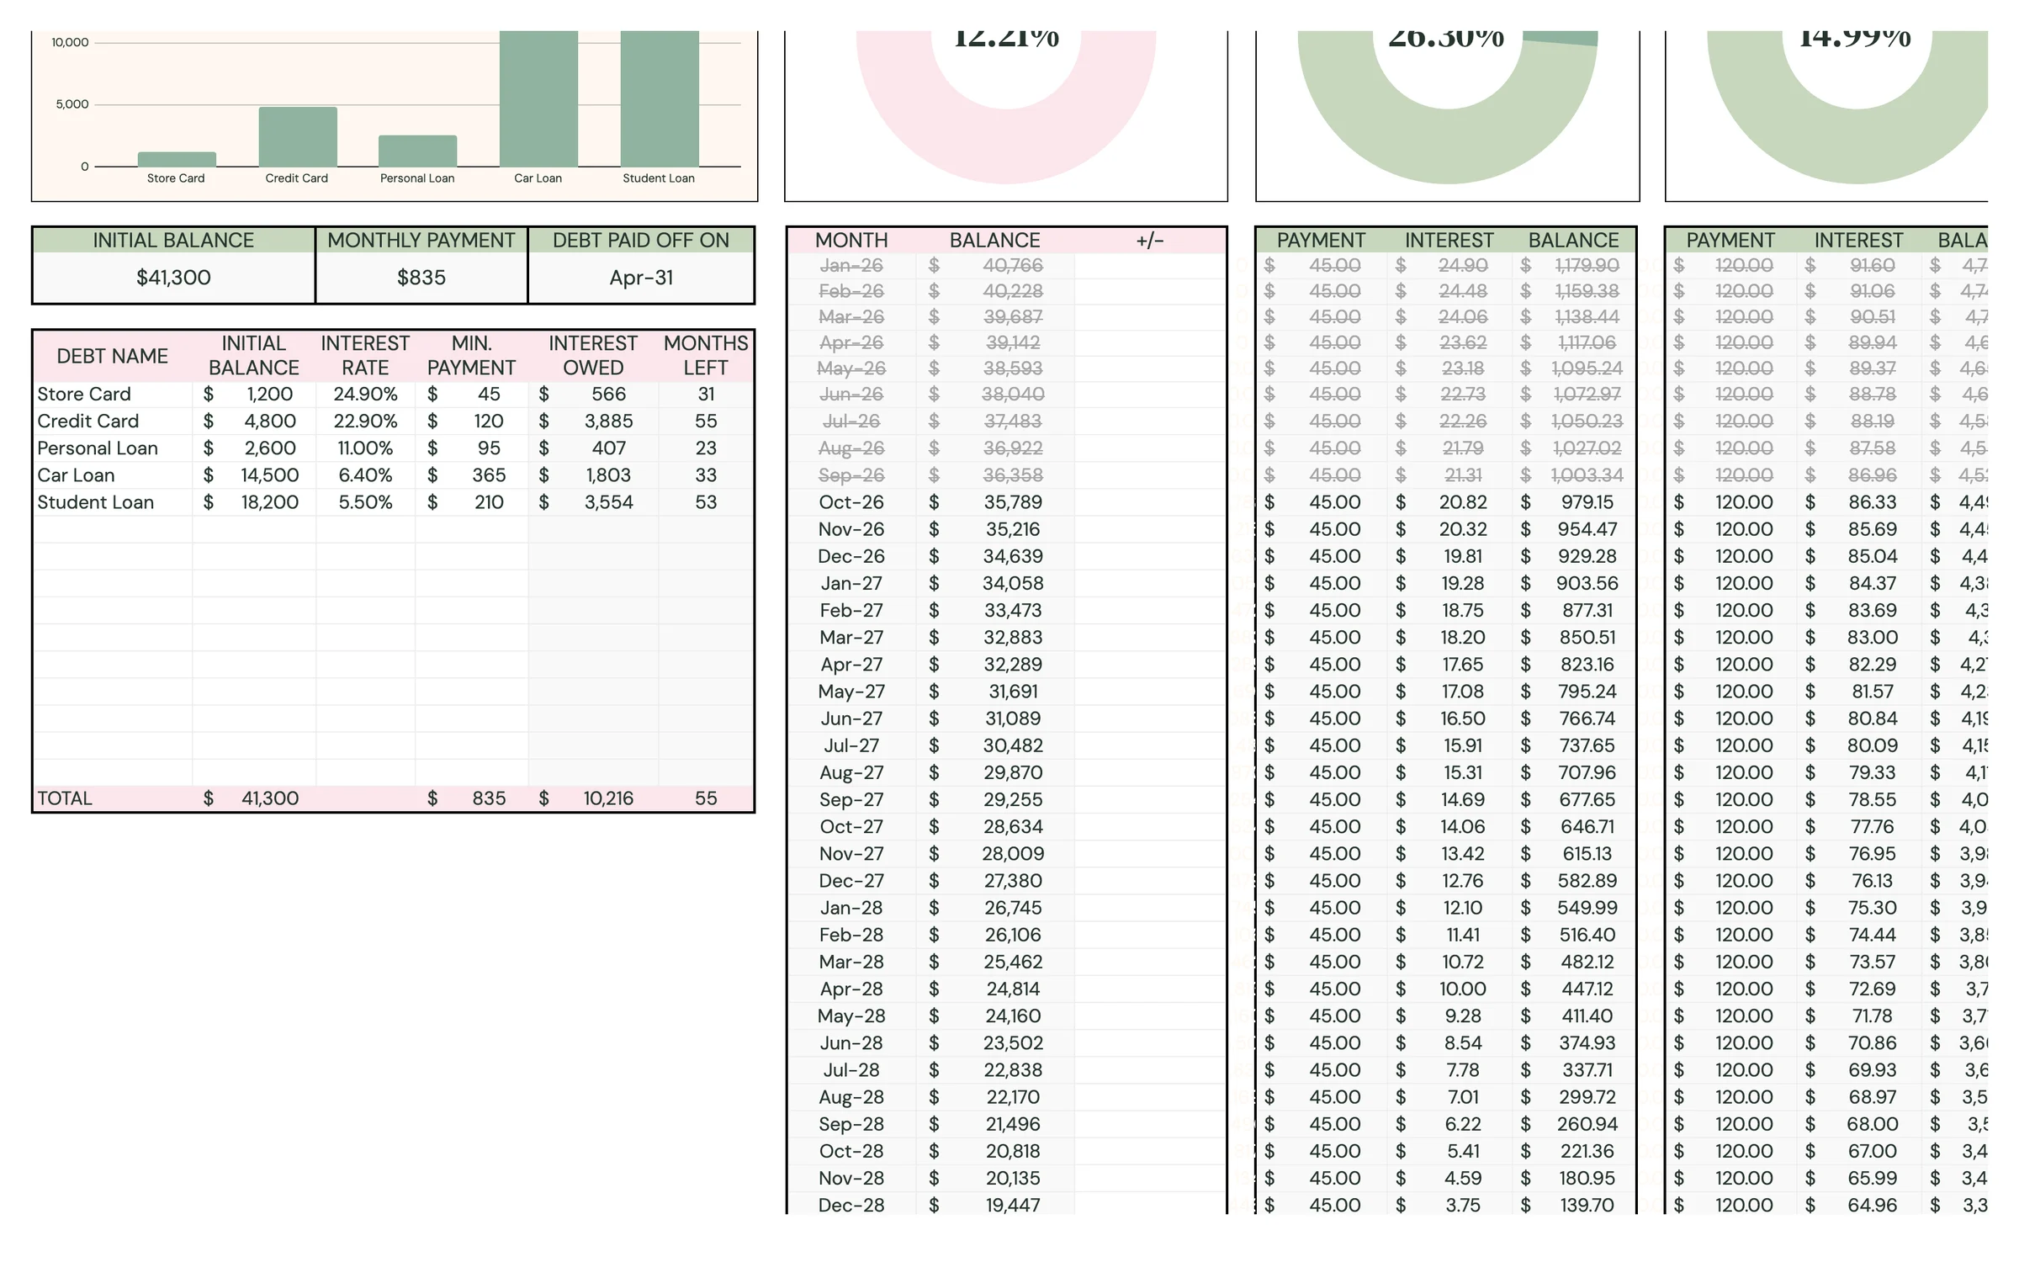Select the 24.90% interest rate cell
The image size is (2019, 1262).
click(365, 394)
